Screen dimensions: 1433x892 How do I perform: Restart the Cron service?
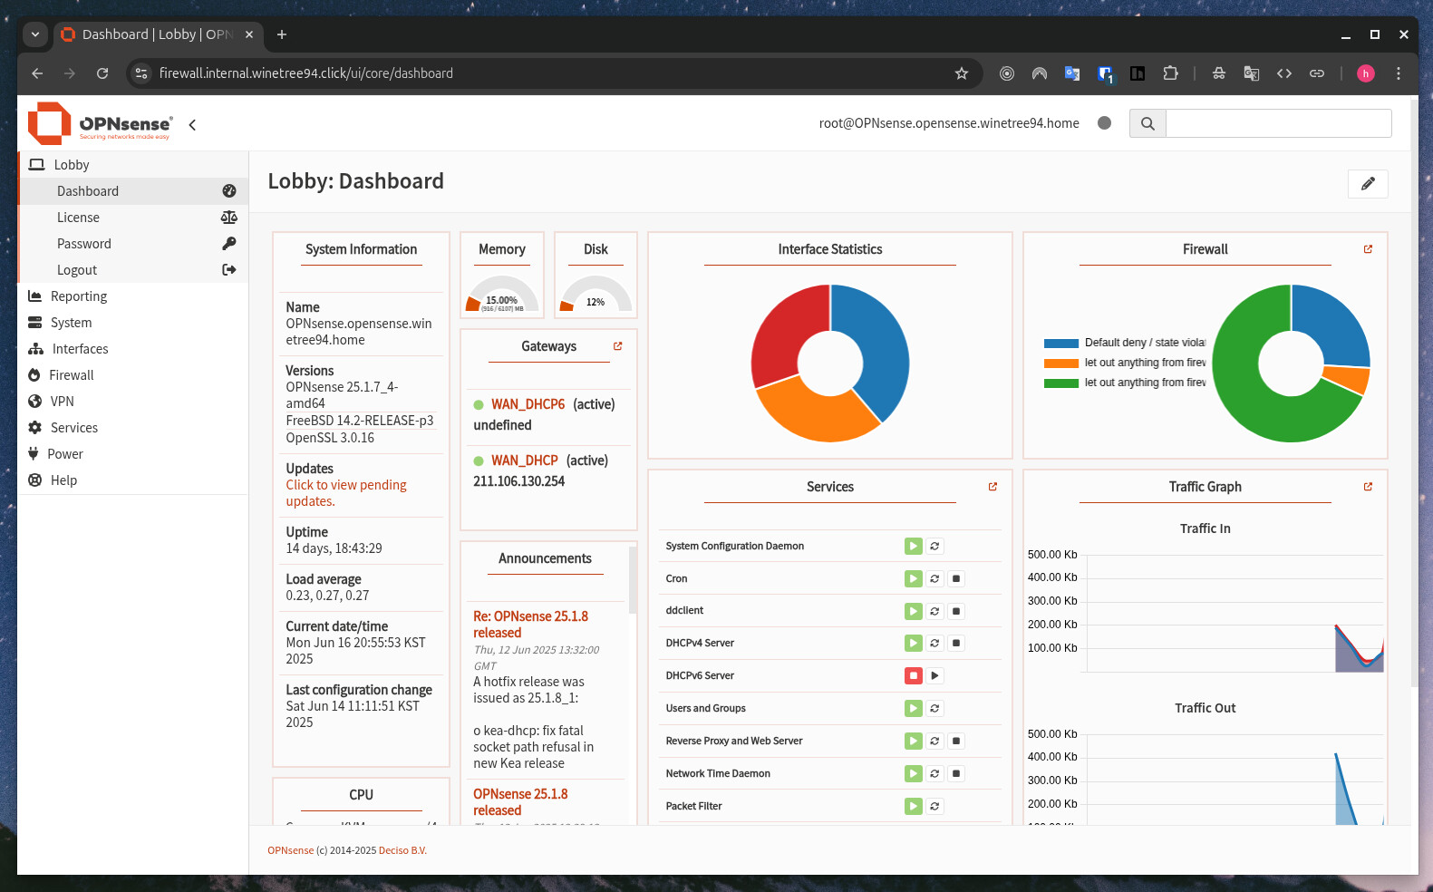(x=934, y=578)
